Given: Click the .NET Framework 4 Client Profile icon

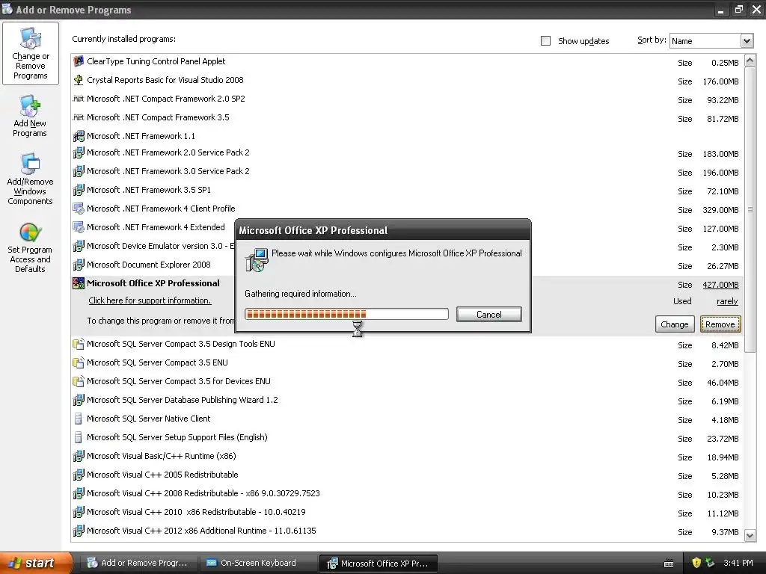Looking at the screenshot, I should click(x=78, y=209).
